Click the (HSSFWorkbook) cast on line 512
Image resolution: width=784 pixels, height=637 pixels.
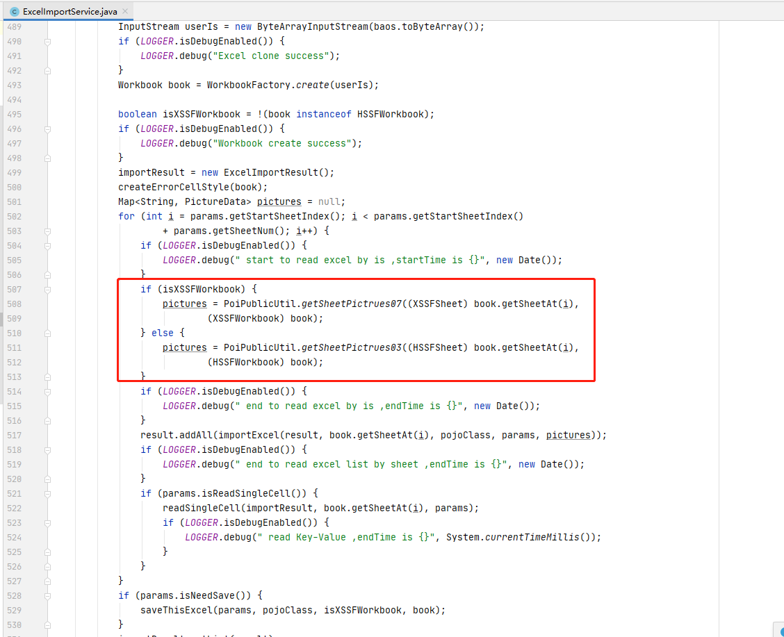[246, 362]
